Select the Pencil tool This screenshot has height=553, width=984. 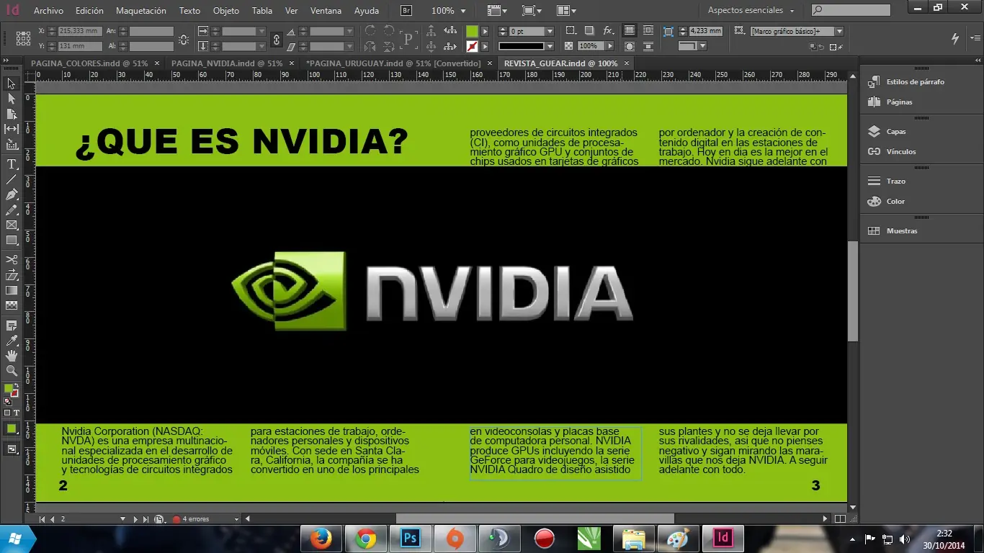pyautogui.click(x=12, y=210)
